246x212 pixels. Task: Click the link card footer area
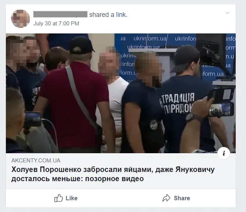tap(121, 171)
